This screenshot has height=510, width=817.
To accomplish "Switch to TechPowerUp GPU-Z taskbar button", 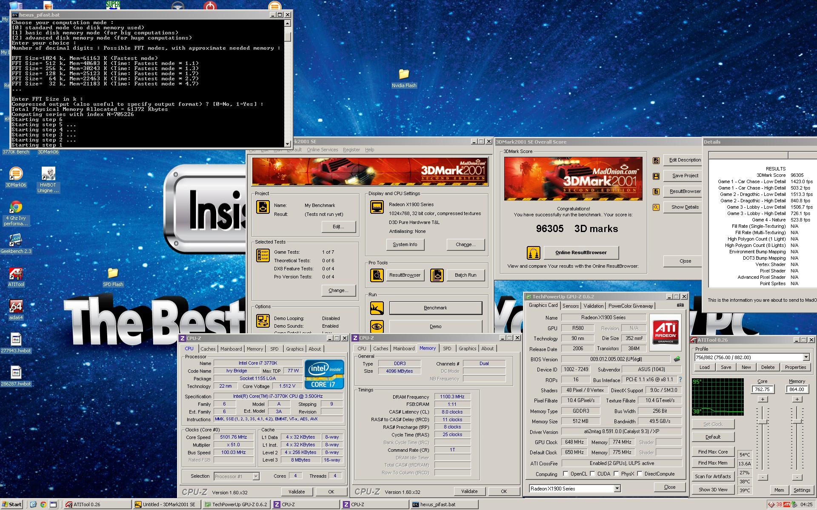I will click(x=236, y=504).
